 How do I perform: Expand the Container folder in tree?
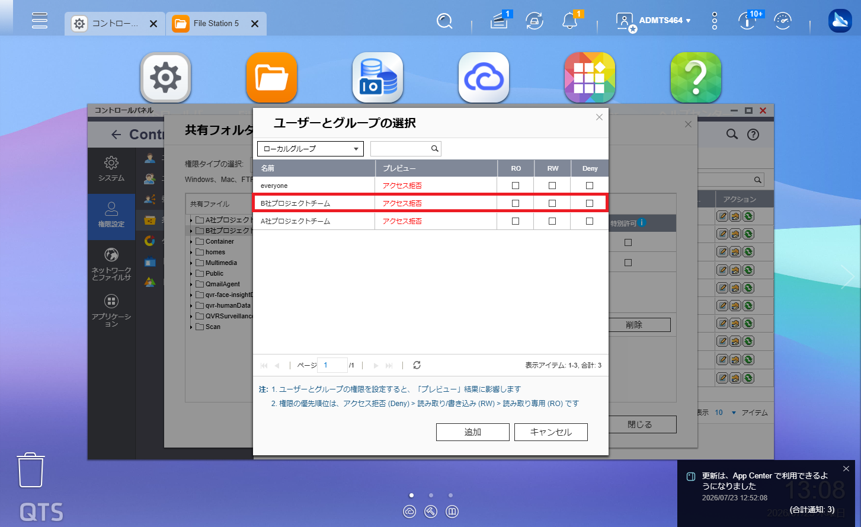pos(191,242)
